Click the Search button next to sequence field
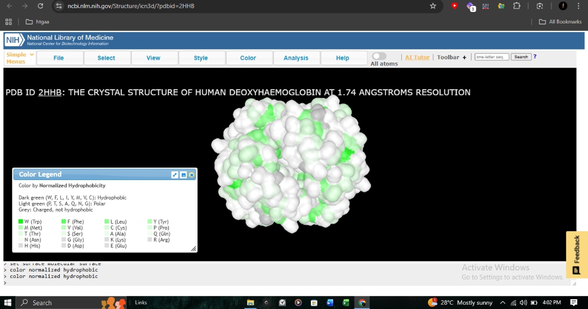The image size is (588, 309). click(x=521, y=57)
